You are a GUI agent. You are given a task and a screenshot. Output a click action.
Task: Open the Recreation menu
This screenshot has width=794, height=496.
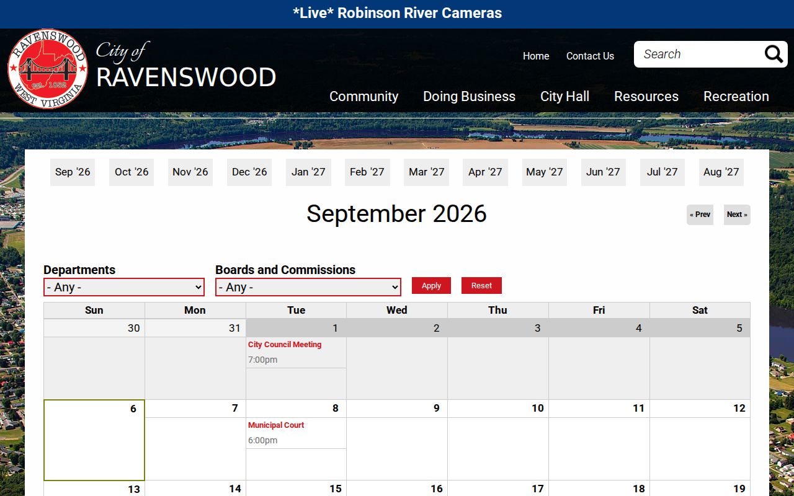tap(736, 97)
